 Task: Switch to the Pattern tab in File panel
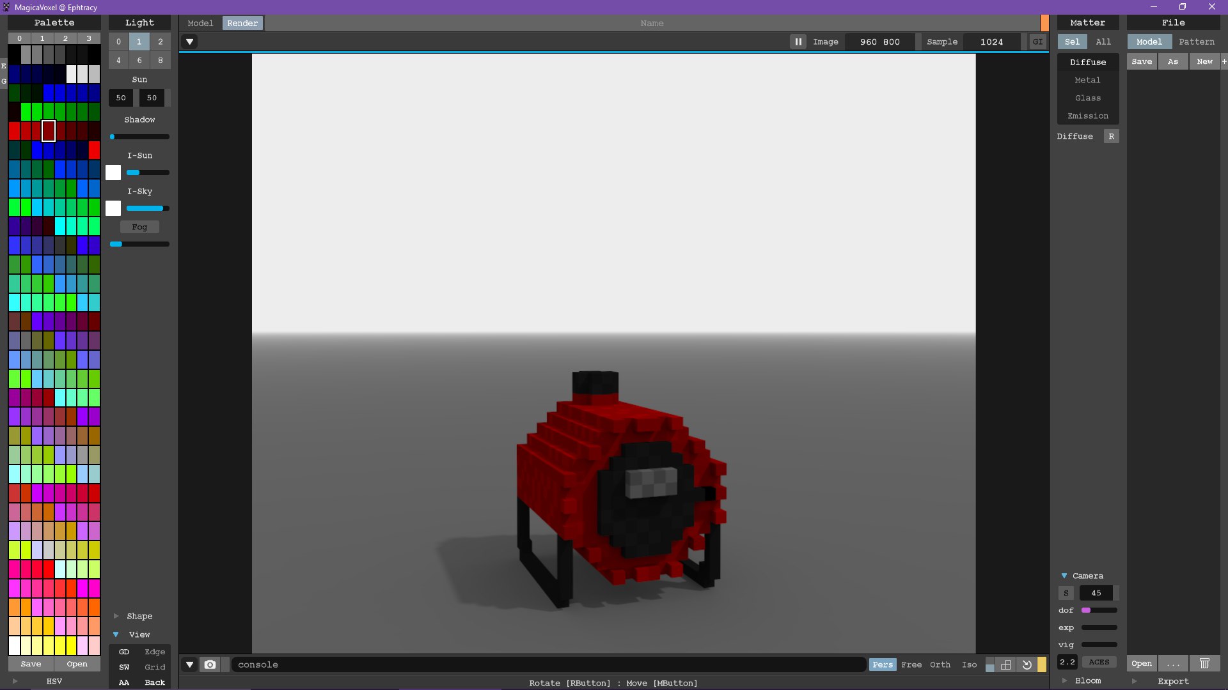pos(1196,42)
